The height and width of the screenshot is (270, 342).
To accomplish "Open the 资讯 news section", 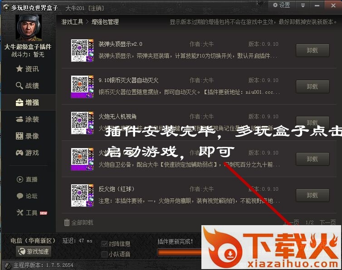I will [x=28, y=69].
